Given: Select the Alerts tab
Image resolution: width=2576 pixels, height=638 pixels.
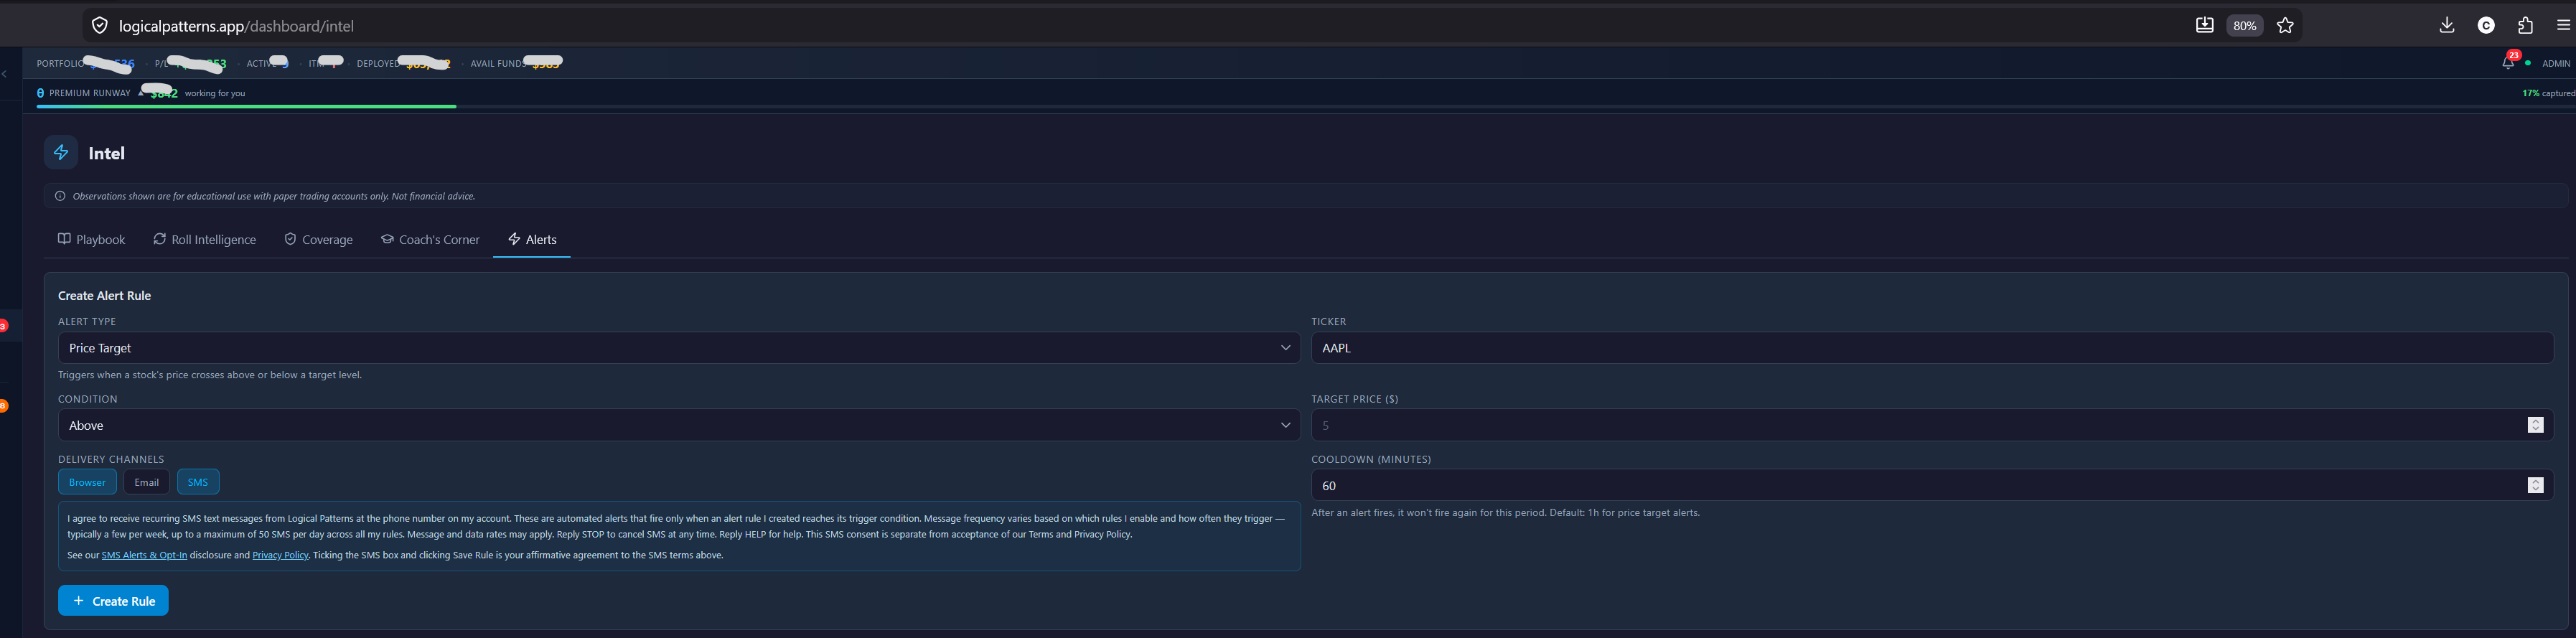Looking at the screenshot, I should tap(532, 239).
